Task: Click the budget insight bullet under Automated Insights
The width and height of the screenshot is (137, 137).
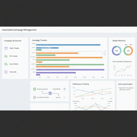Action: [126, 89]
